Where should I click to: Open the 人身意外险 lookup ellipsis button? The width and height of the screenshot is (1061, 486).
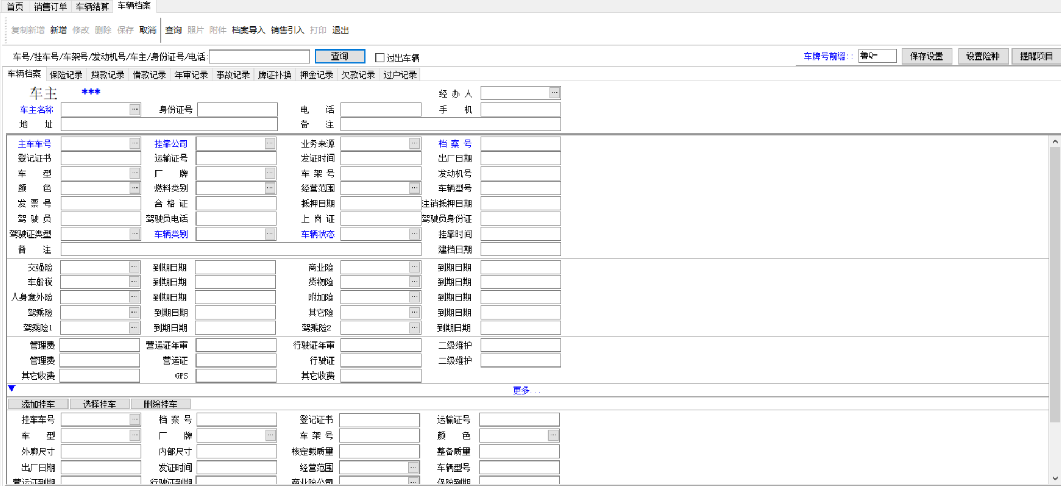coord(134,297)
